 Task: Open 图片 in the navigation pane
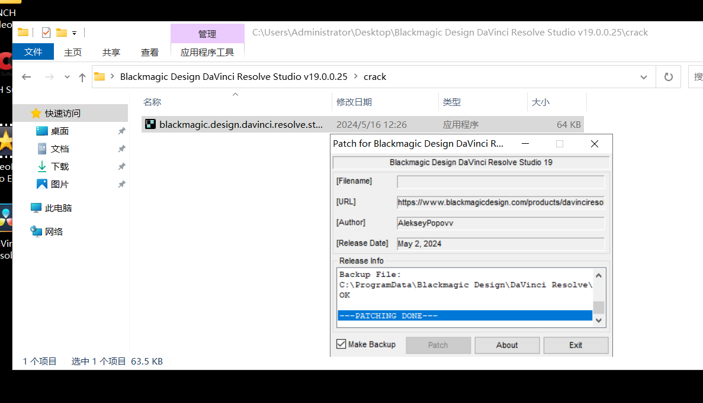click(x=60, y=184)
